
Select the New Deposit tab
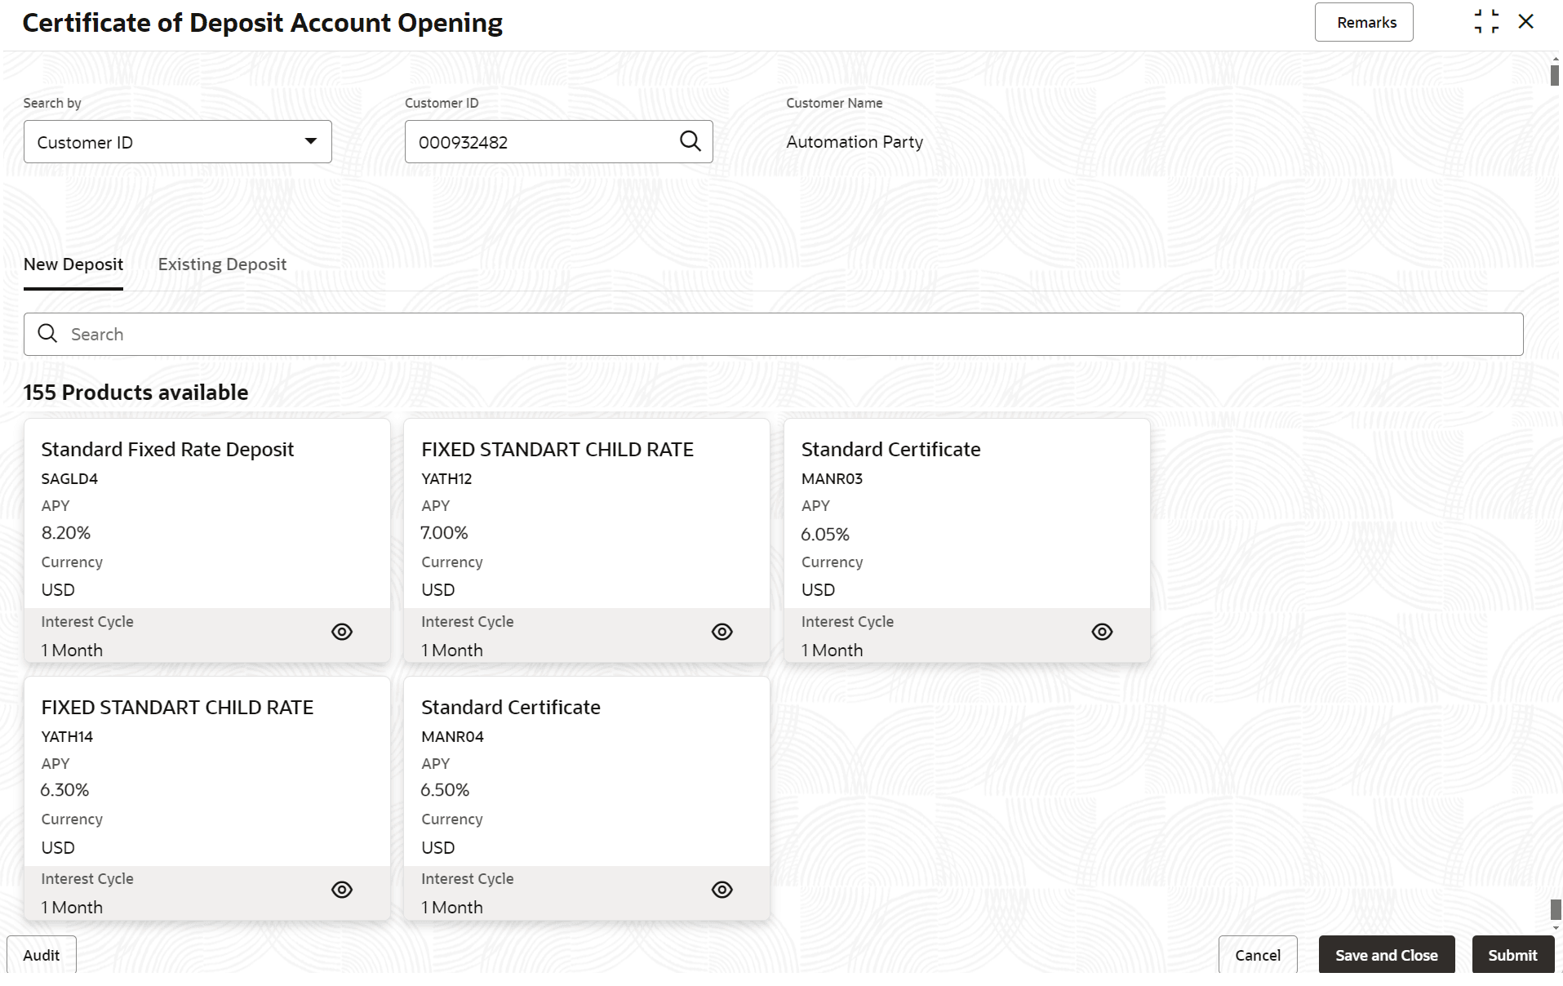pyautogui.click(x=73, y=264)
